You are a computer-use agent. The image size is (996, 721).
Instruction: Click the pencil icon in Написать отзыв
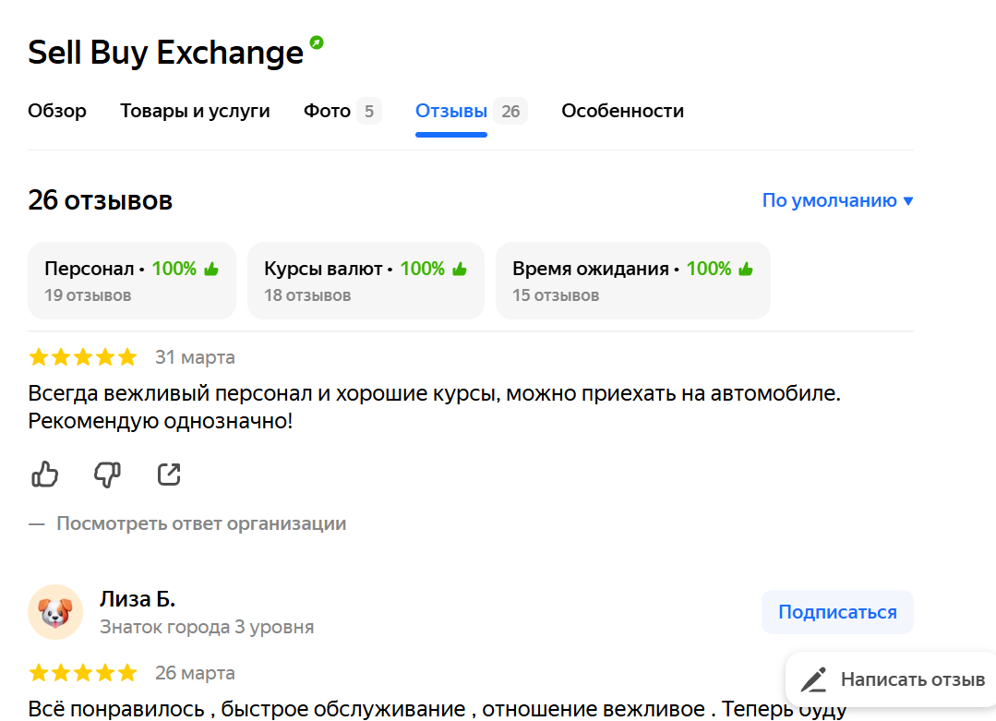pos(814,679)
